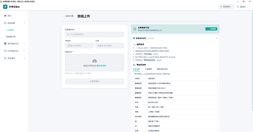This screenshot has height=132, width=253.
Task: Click the 数据文件 field label
Action: pos(69,52)
